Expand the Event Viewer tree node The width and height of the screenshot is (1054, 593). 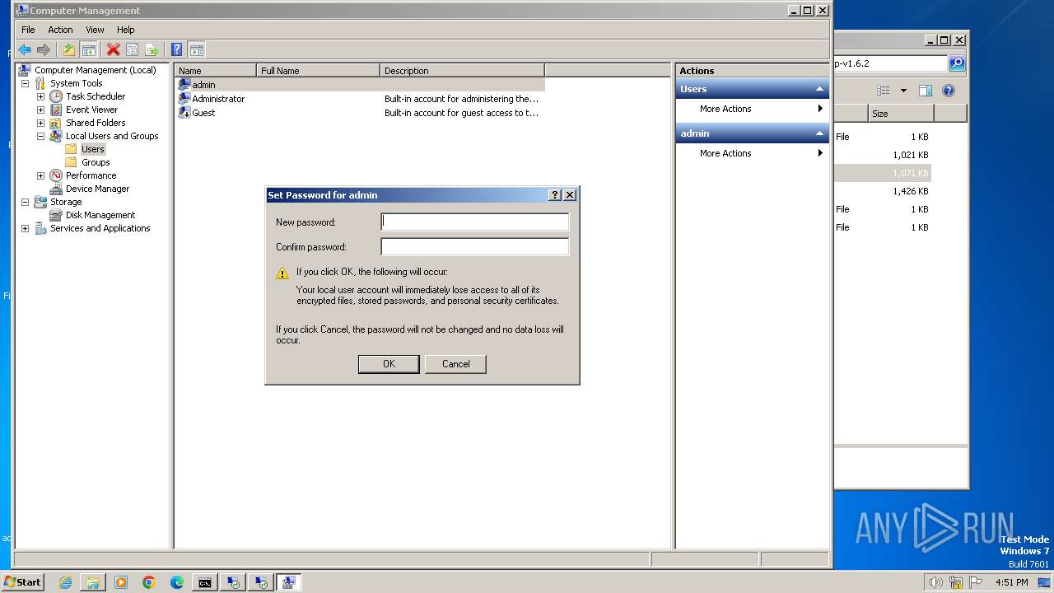click(x=40, y=110)
